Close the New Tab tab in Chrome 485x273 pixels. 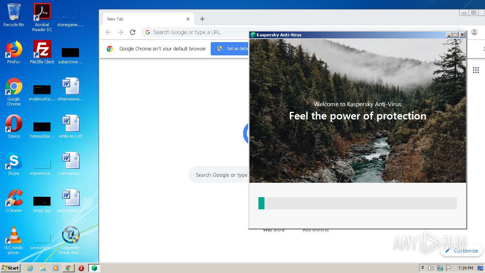pyautogui.click(x=188, y=19)
